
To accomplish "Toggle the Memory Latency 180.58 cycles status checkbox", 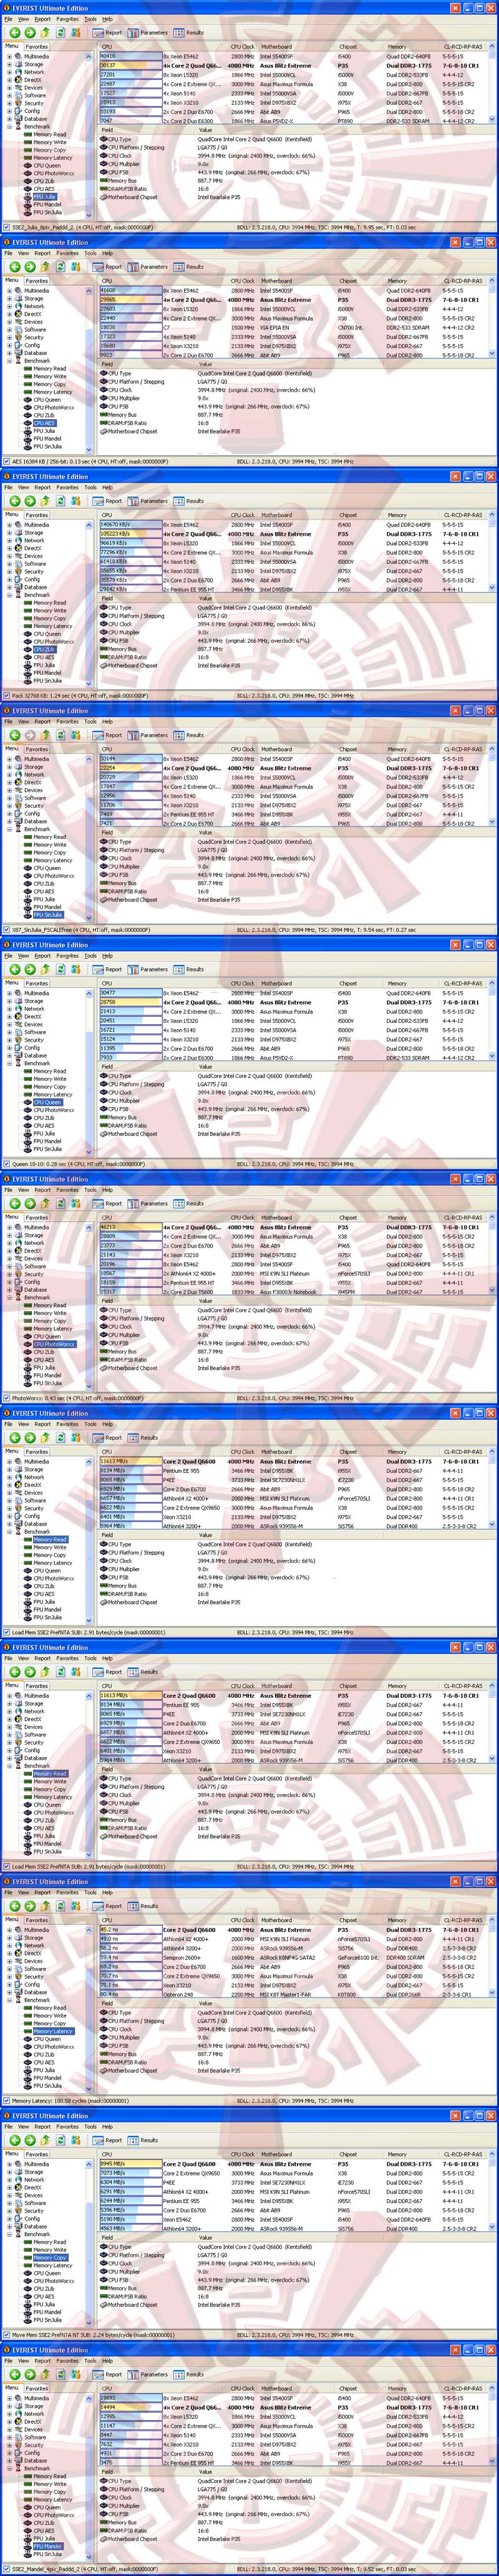I will pyautogui.click(x=6, y=2101).
